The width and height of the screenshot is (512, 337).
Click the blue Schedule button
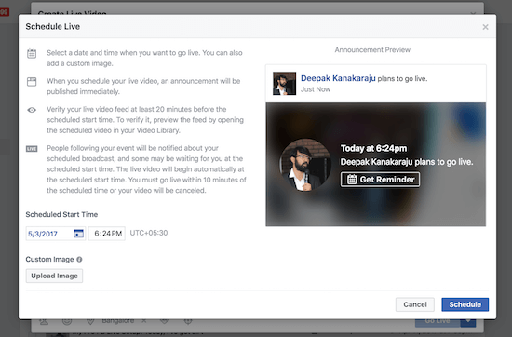(465, 304)
